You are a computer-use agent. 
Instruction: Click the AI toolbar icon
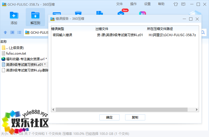[x=143, y=13]
